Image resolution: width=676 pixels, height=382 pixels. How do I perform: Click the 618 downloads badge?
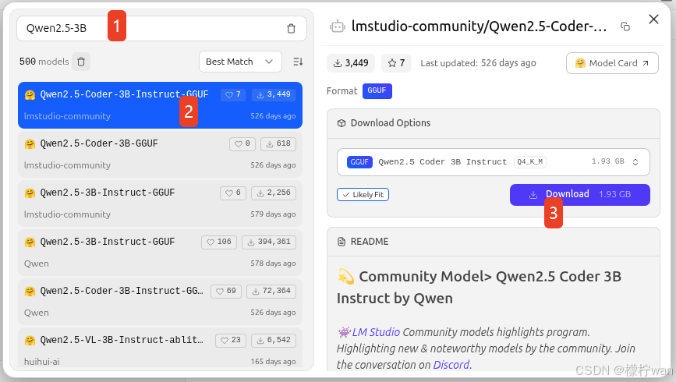point(278,143)
